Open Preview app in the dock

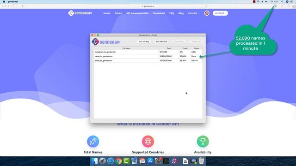point(134,161)
